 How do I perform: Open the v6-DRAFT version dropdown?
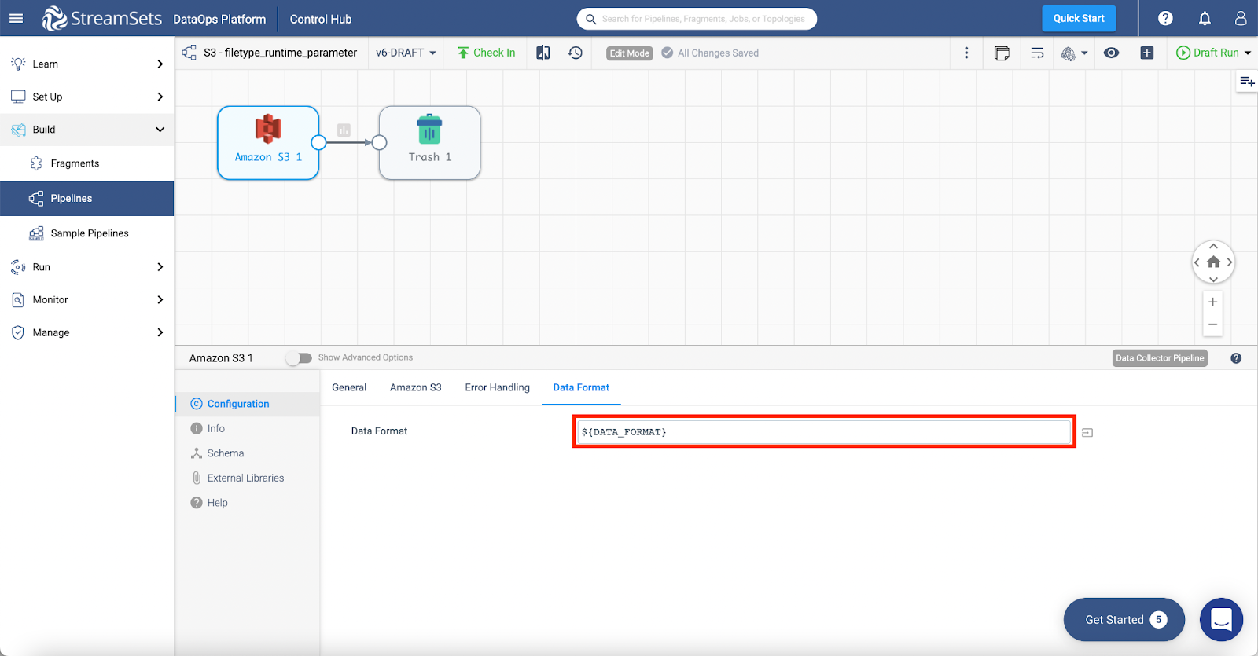[406, 53]
